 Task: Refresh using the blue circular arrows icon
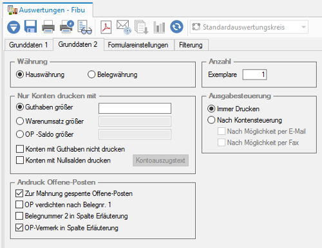tap(176, 27)
